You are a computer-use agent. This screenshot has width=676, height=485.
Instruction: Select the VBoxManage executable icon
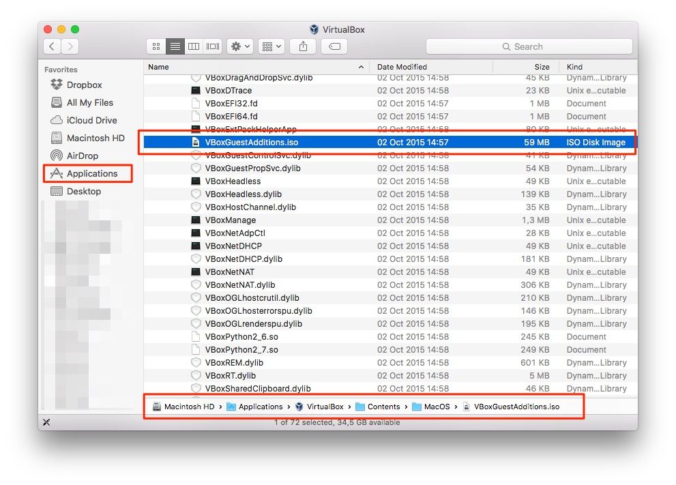[196, 220]
